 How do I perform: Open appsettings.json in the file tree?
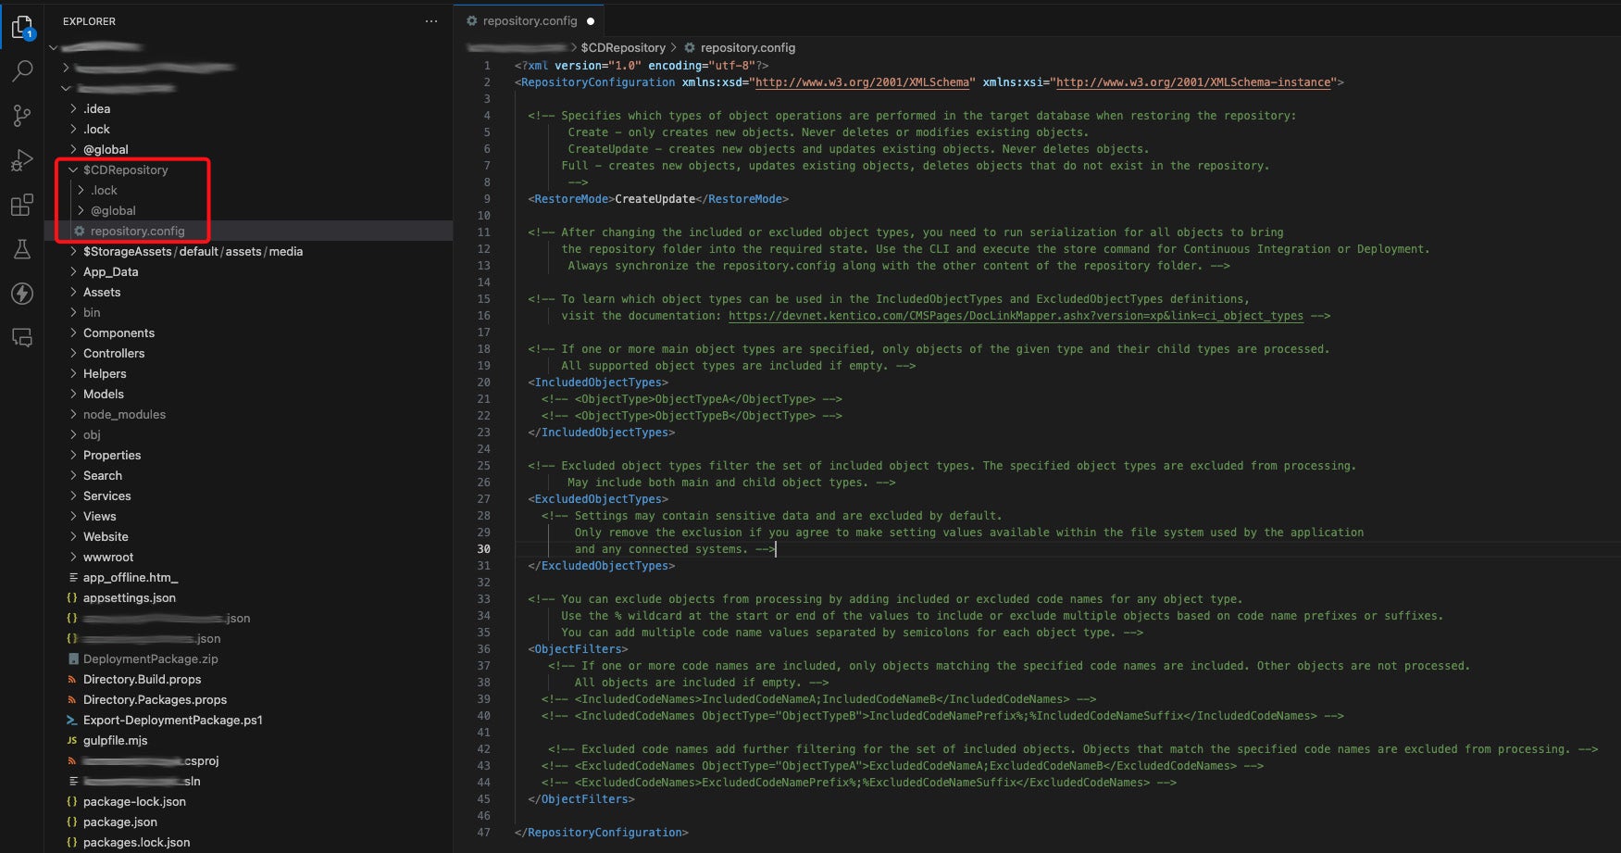tap(129, 598)
